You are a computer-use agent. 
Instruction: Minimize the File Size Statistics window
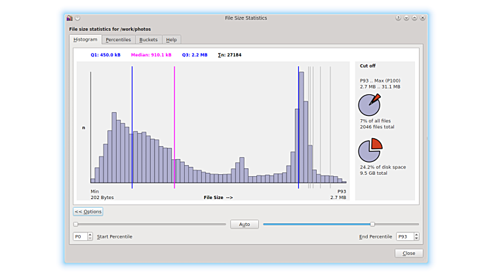coord(406,18)
